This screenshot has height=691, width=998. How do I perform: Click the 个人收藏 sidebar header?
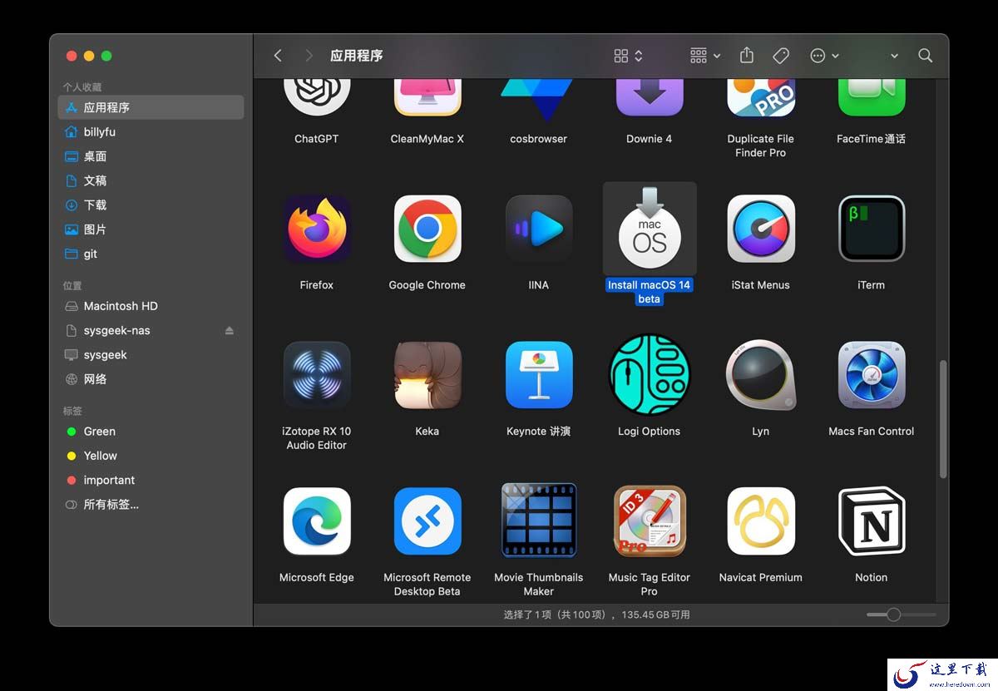coord(82,86)
